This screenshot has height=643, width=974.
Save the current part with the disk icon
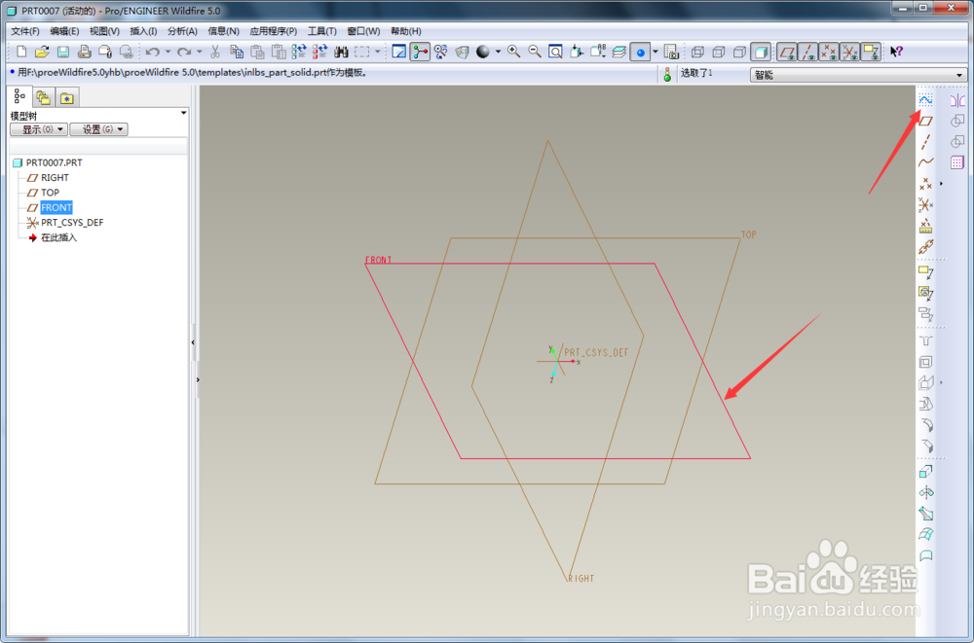[x=63, y=52]
